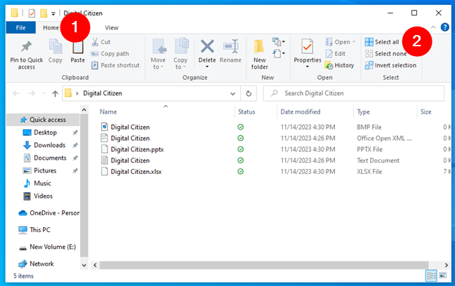Click the New folder icon in the title bar
455x286 pixels.
pyautogui.click(x=44, y=13)
